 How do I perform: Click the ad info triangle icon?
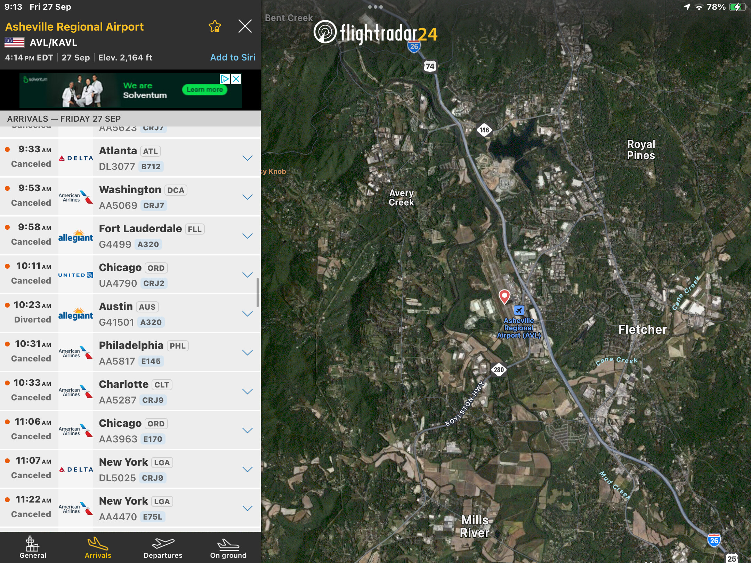[x=225, y=79]
